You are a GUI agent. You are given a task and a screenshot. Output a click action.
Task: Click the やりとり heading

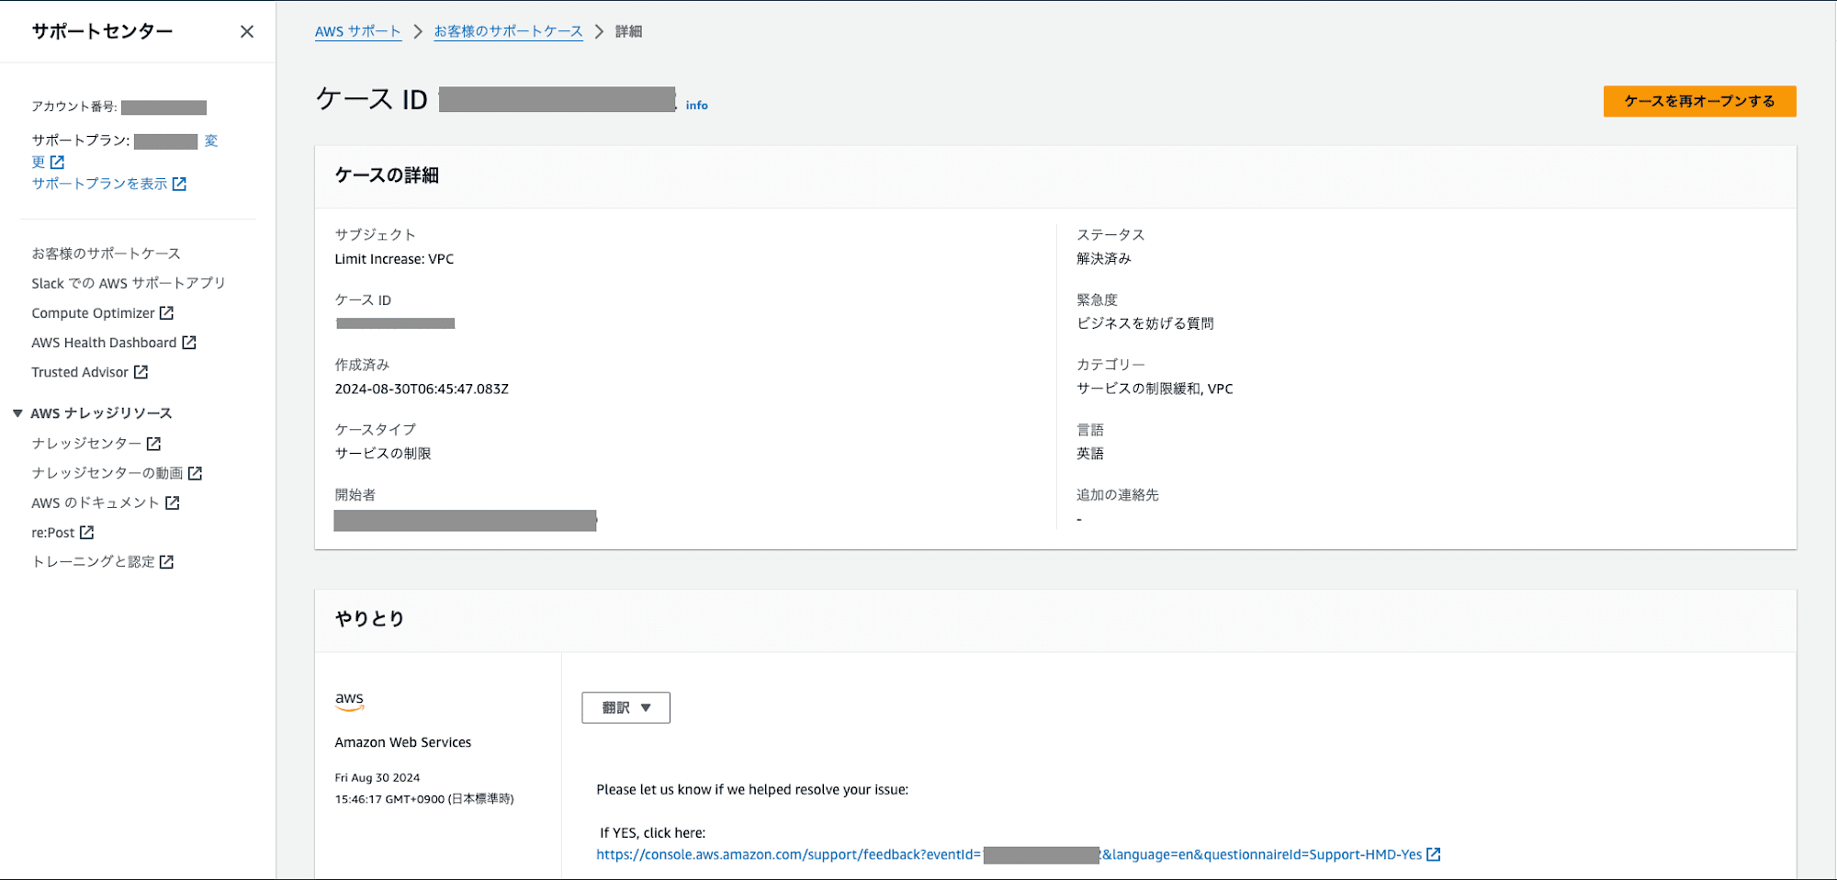tap(369, 619)
